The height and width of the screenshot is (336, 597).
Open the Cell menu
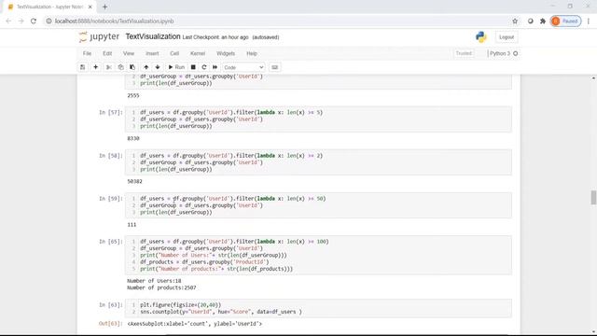pyautogui.click(x=174, y=53)
